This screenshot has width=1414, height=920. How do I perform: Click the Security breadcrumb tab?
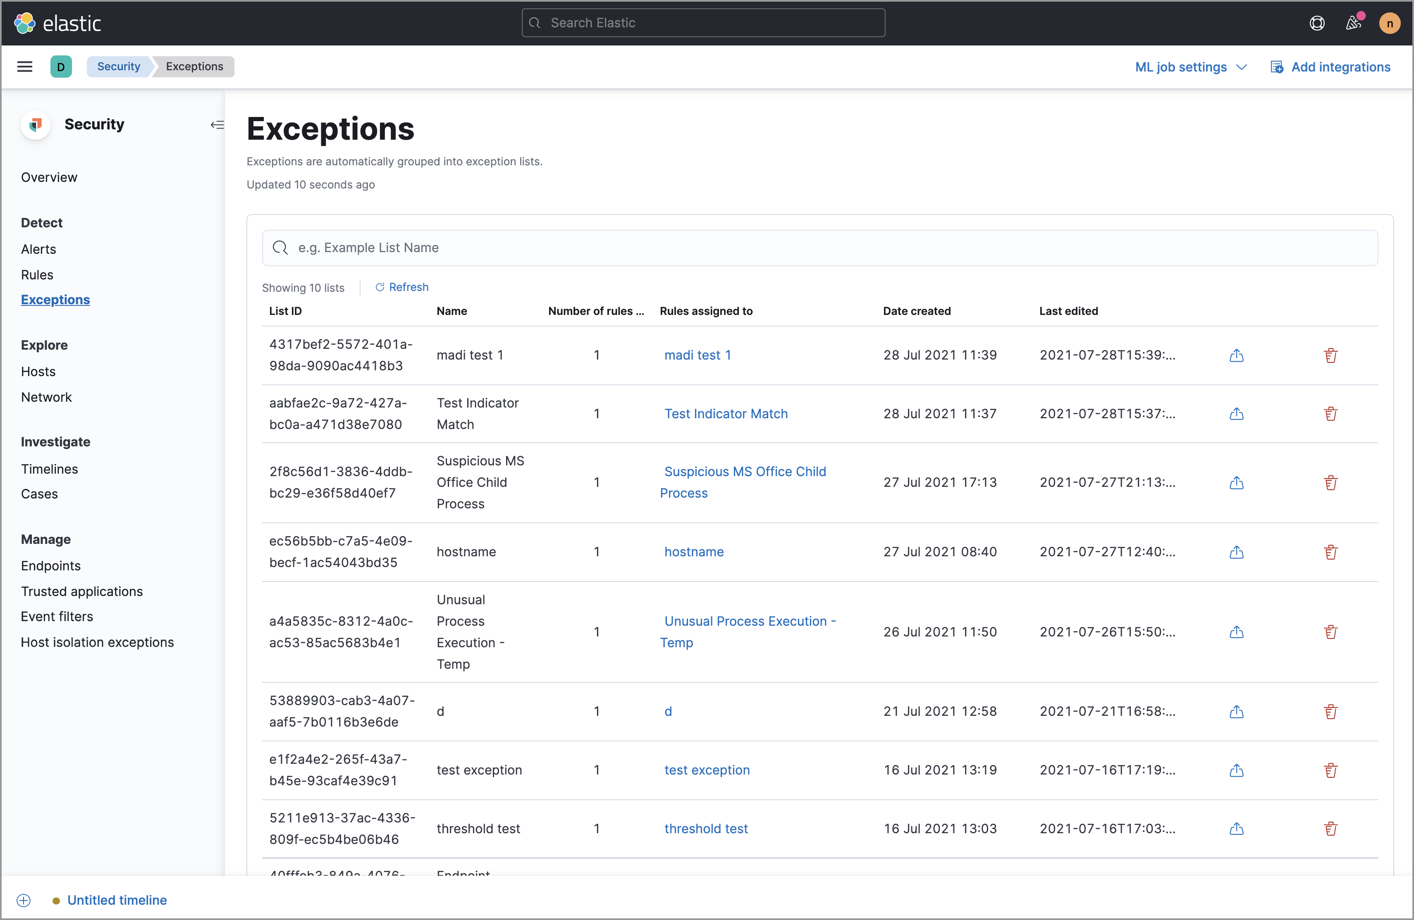click(x=117, y=66)
